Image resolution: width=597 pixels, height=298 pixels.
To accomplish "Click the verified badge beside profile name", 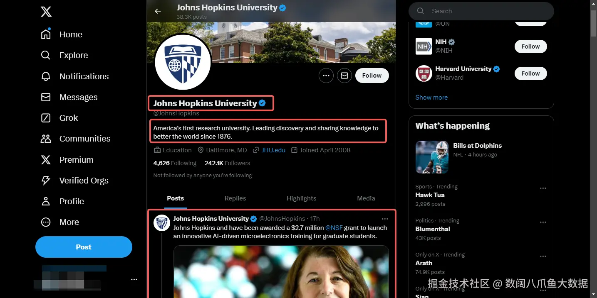I will point(262,103).
